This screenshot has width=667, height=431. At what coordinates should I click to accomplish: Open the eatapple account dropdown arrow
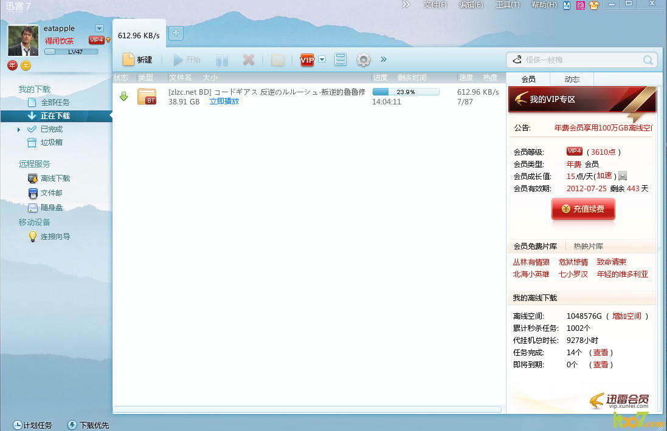tap(99, 29)
